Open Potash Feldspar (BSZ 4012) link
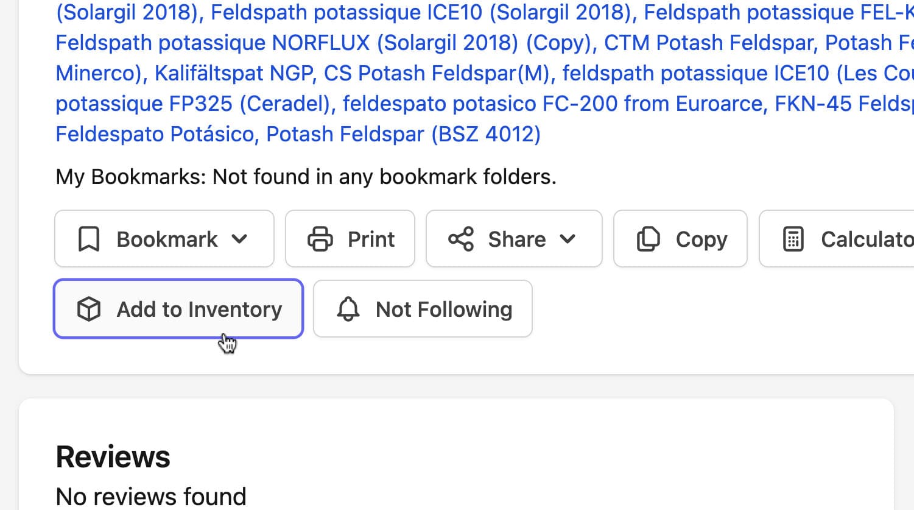 [403, 134]
